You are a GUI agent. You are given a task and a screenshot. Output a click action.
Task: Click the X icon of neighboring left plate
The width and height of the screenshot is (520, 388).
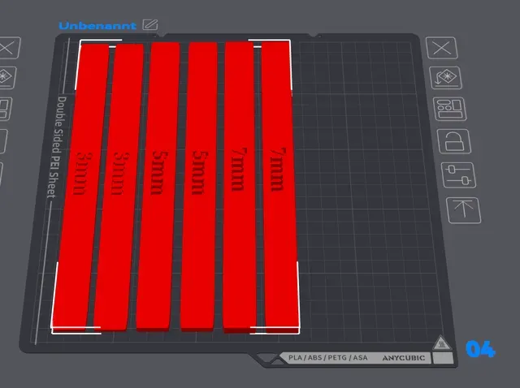coord(9,48)
